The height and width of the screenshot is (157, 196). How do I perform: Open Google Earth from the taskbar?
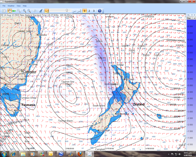tap(61, 154)
